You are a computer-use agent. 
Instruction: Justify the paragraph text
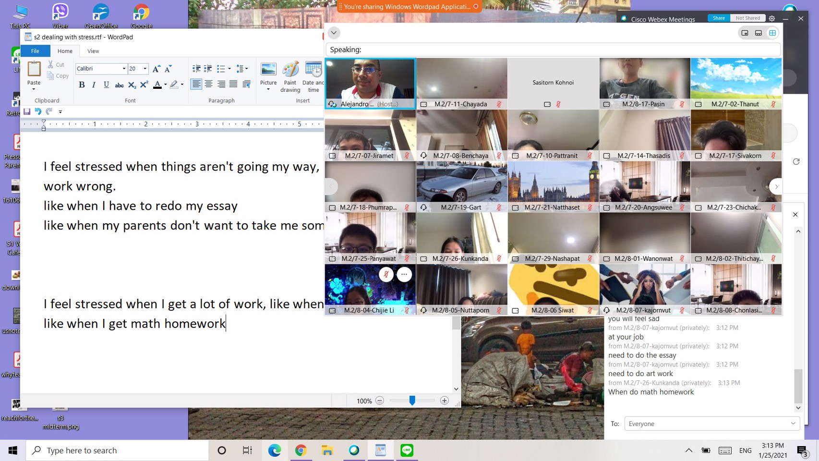[233, 85]
